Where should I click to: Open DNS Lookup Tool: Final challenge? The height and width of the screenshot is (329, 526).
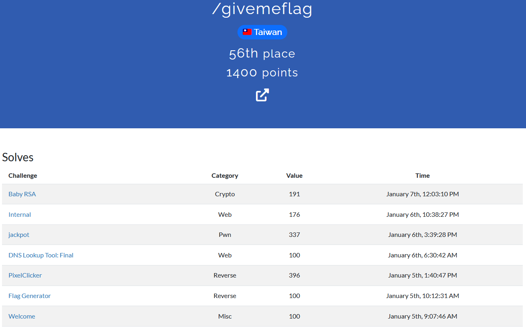pyautogui.click(x=41, y=255)
